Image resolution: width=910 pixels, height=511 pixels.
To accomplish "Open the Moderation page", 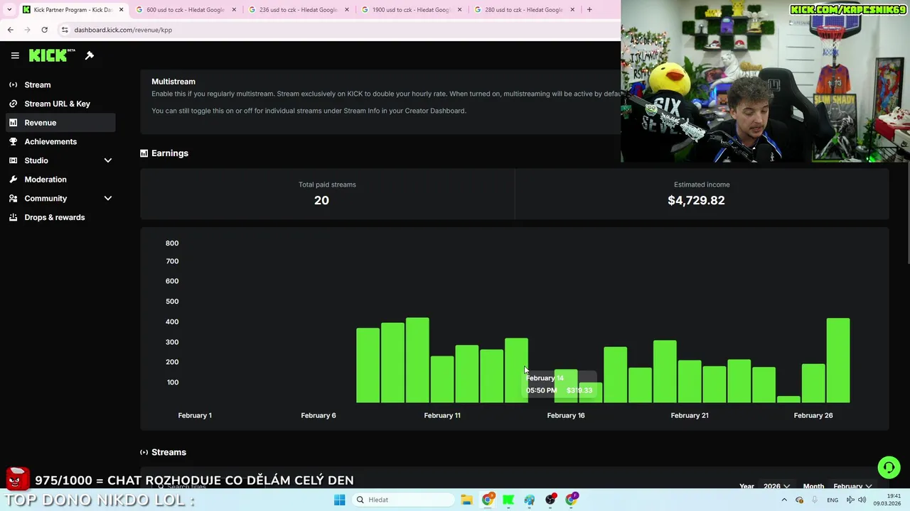I will coord(60,180).
